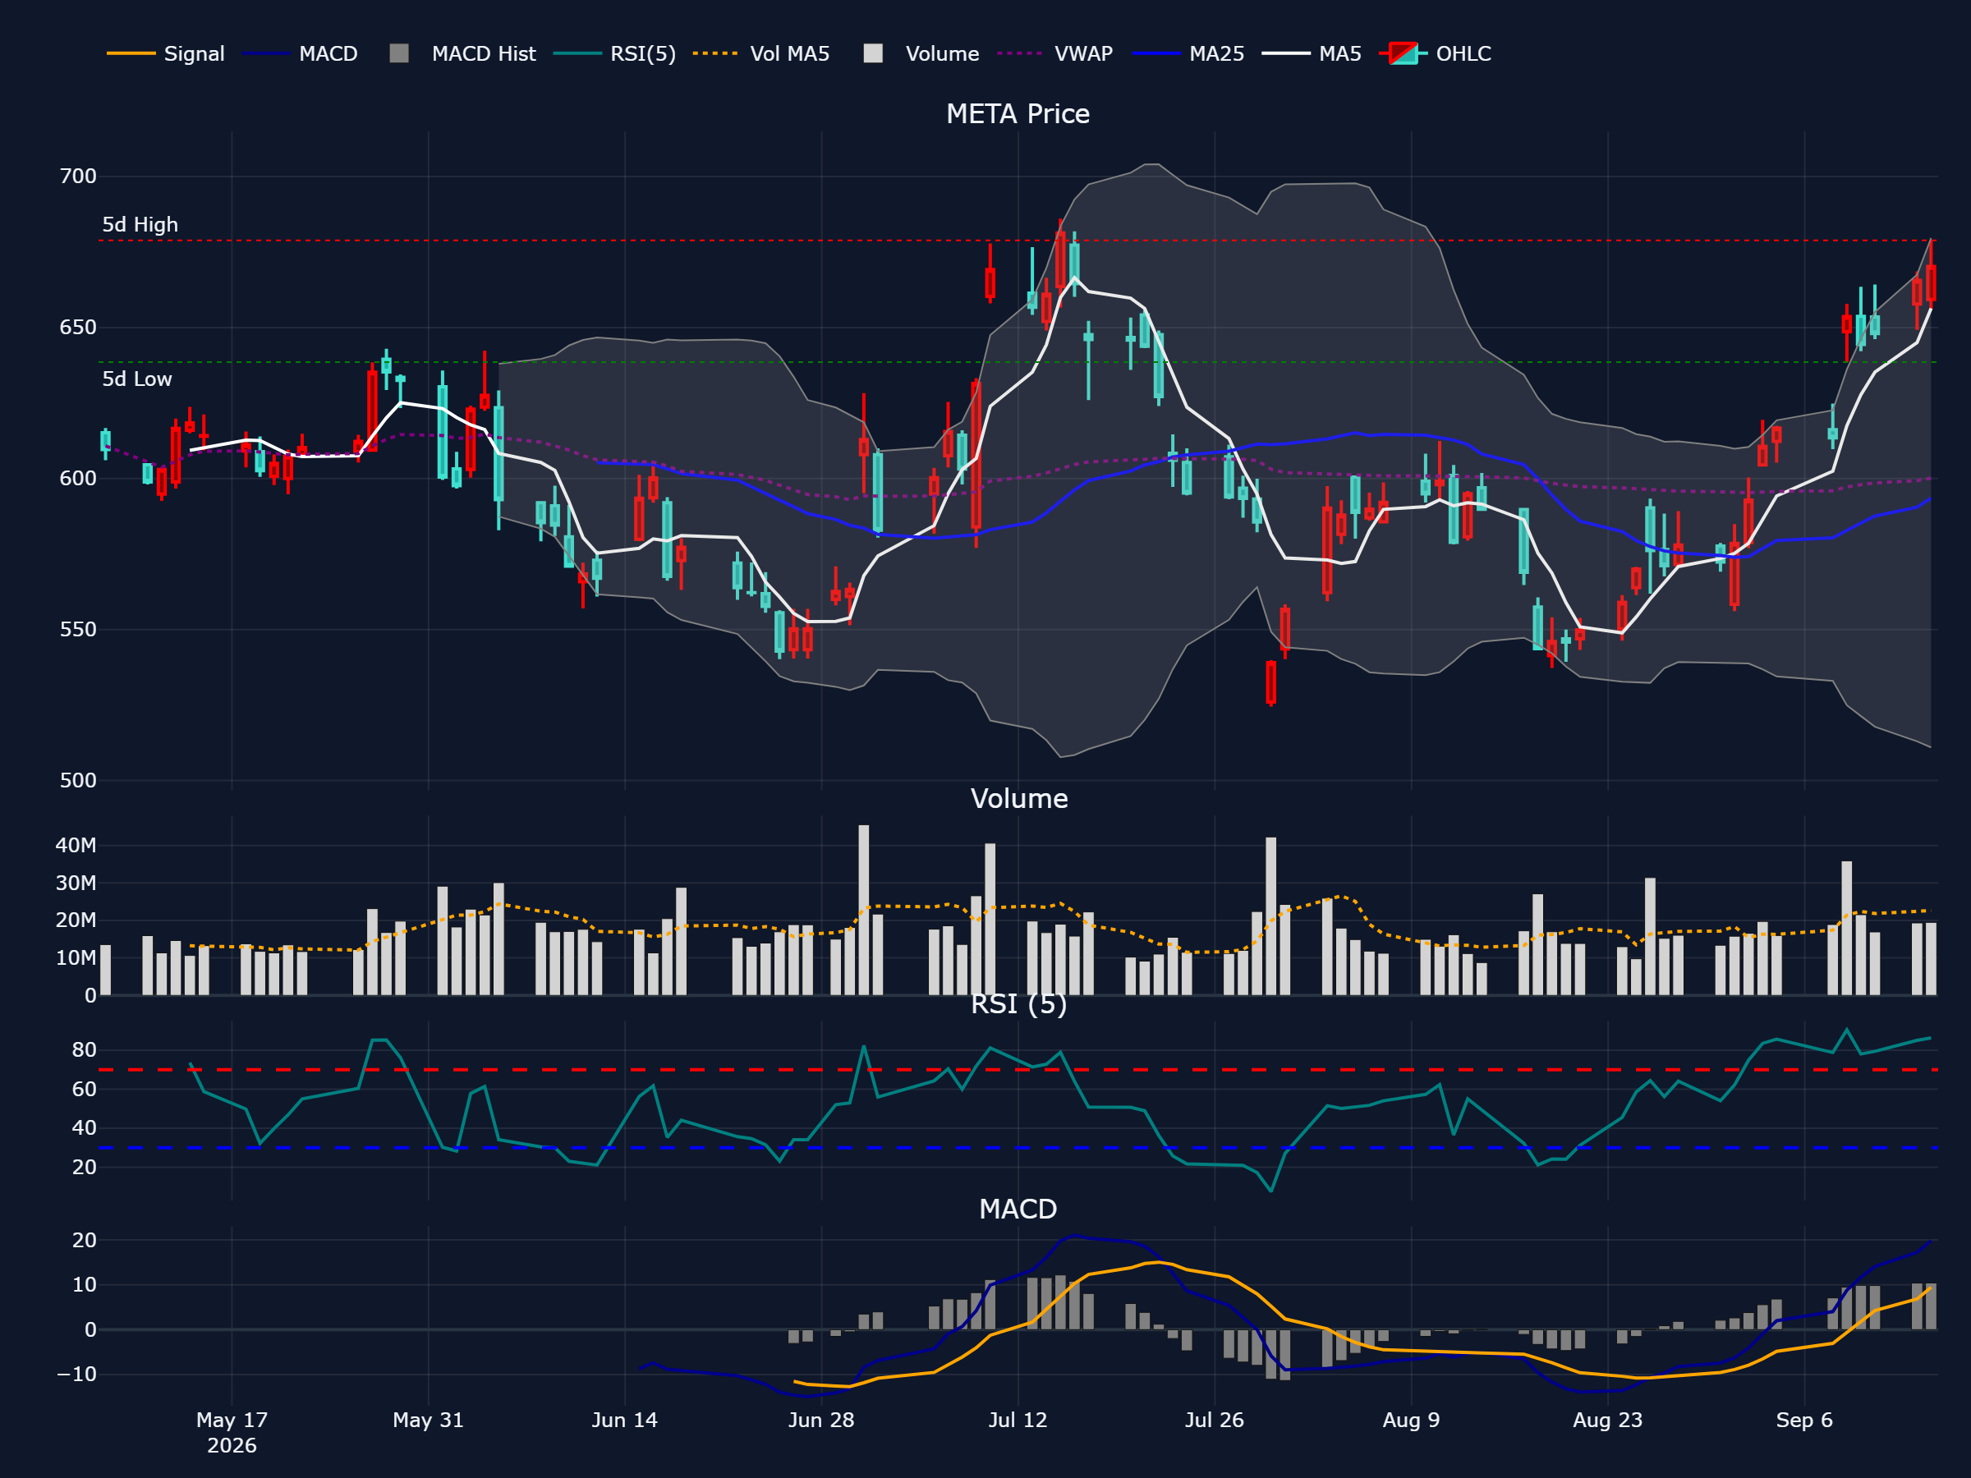Click the May 31 date tick
Viewport: 1971px width, 1478px height.
tap(429, 1420)
